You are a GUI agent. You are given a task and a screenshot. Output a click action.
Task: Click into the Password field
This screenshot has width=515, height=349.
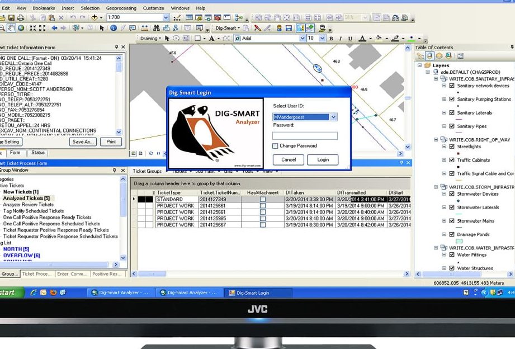tap(305, 135)
